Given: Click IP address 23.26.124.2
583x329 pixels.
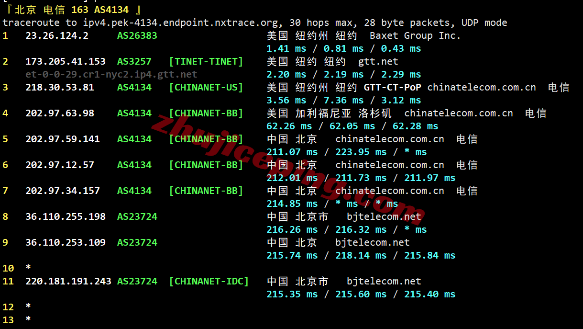Looking at the screenshot, I should 57,35.
